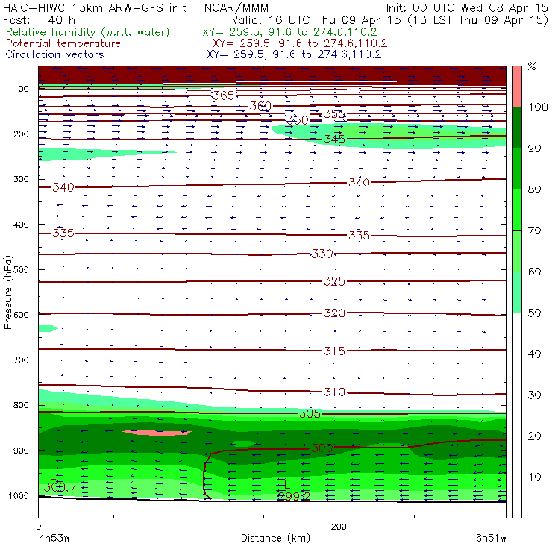Select the '305' potential temperature contour label
Screen dimensions: 552x552
pyautogui.click(x=310, y=413)
